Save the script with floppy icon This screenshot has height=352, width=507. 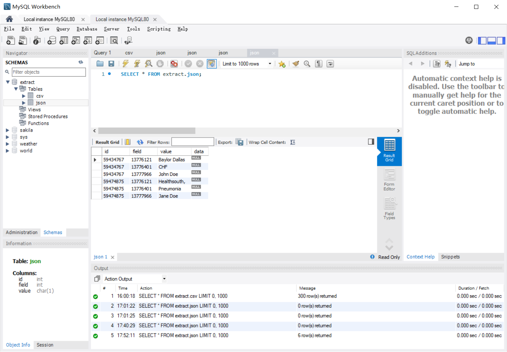[111, 64]
